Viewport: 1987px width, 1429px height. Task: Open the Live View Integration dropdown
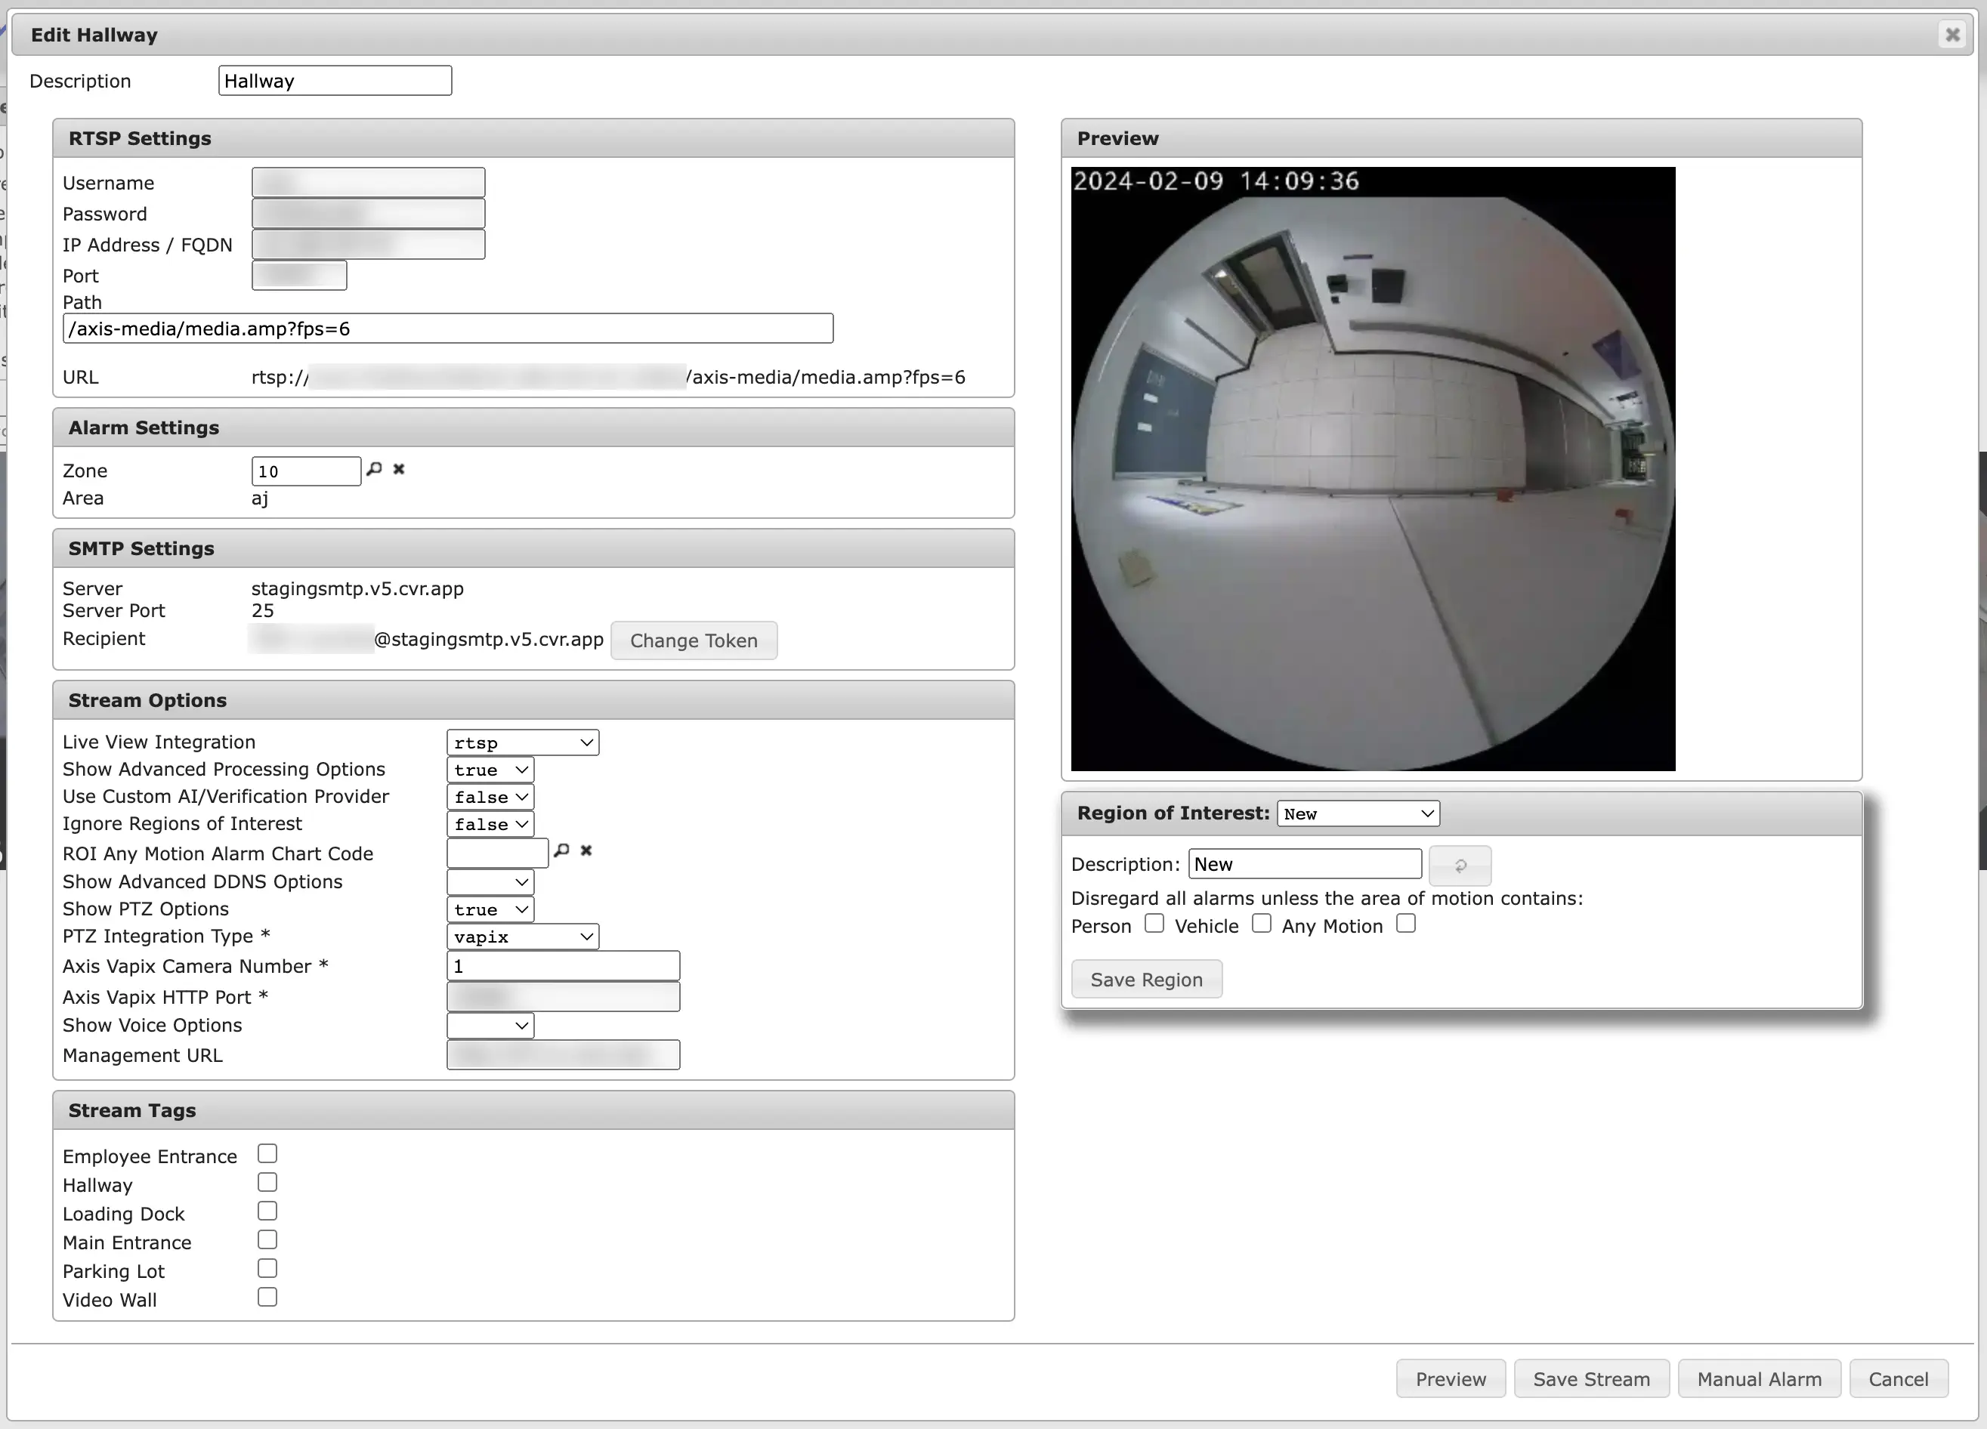point(523,742)
